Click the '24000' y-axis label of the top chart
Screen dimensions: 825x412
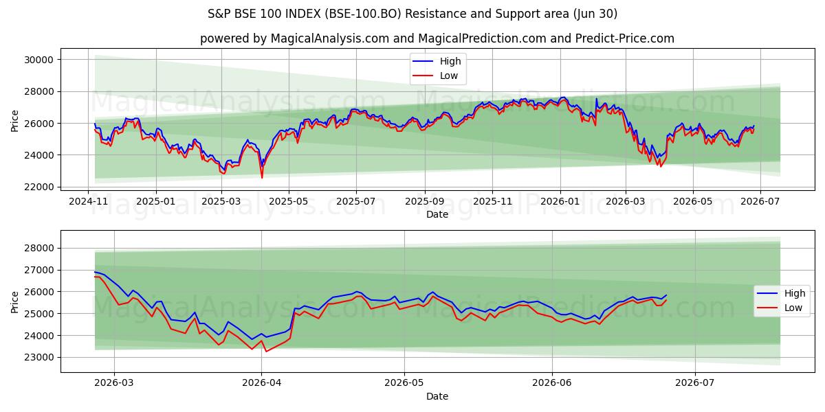pyautogui.click(x=39, y=155)
